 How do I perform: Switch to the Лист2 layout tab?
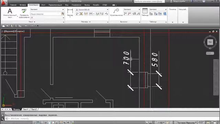(x=34, y=110)
